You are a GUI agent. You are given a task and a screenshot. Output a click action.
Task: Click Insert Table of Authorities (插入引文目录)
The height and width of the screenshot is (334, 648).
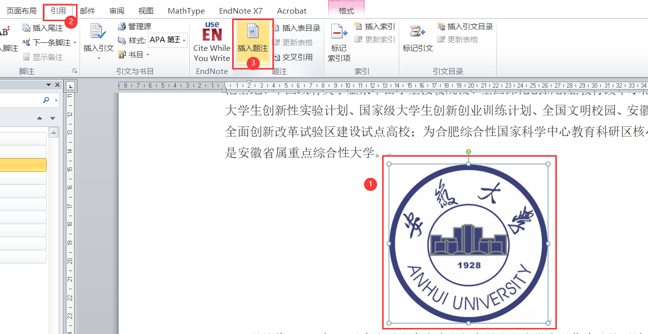pos(465,27)
